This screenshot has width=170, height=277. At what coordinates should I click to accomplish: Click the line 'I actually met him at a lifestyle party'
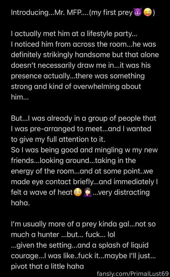click(74, 34)
